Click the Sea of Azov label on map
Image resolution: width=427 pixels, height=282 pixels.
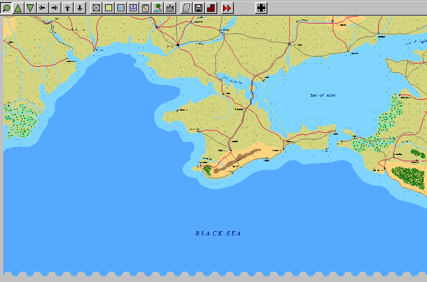click(323, 96)
